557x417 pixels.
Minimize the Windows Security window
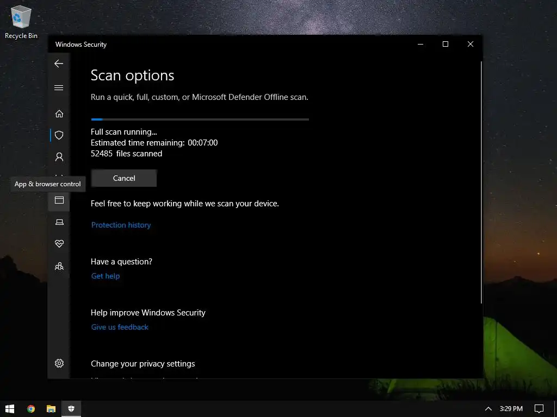(x=420, y=44)
